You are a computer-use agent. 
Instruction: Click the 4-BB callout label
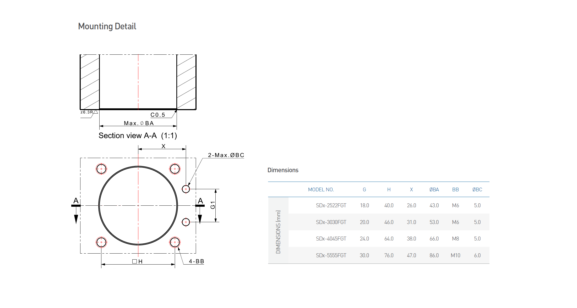[x=196, y=261]
